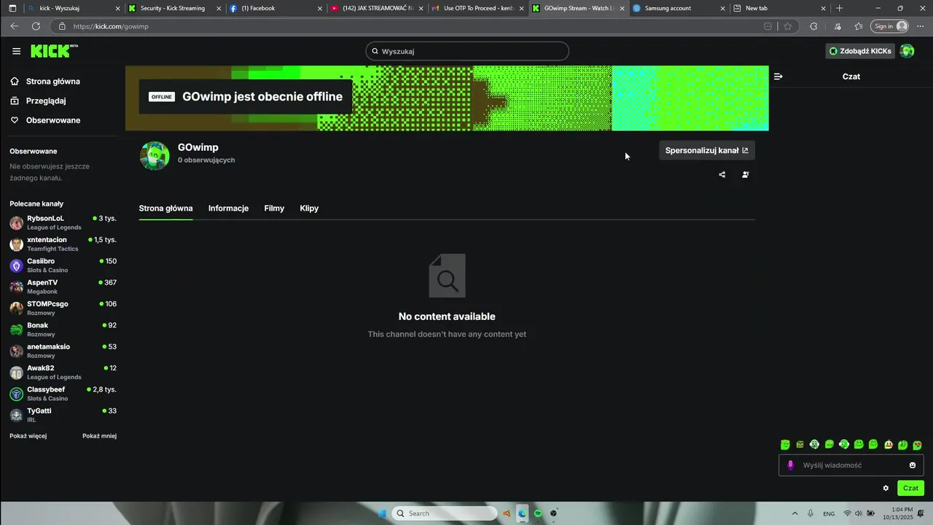Pick the first green emote in chat

coord(785,445)
